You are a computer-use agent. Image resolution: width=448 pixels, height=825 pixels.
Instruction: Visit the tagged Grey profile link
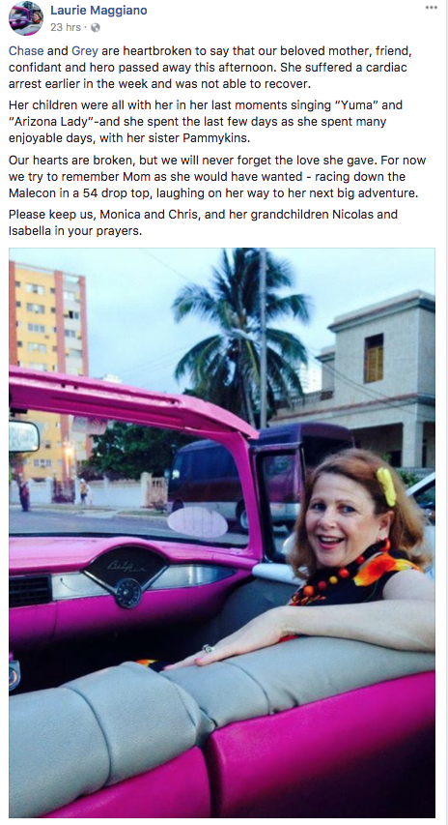(x=85, y=51)
